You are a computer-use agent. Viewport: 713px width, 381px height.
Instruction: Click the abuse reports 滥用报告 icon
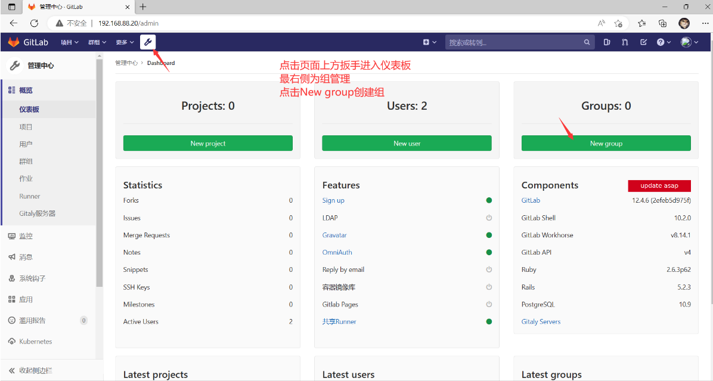coord(12,320)
